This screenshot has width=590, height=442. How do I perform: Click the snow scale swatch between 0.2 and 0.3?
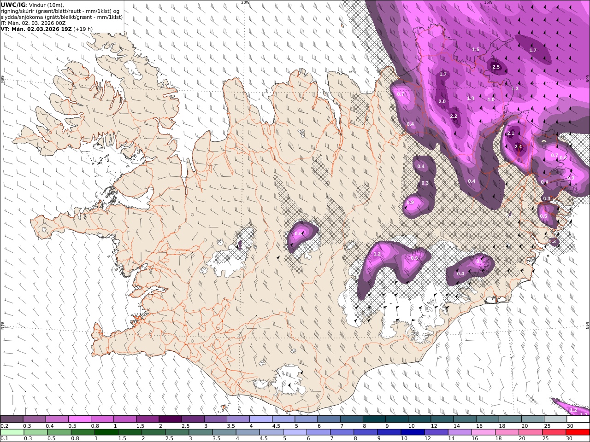pyautogui.click(x=12, y=419)
